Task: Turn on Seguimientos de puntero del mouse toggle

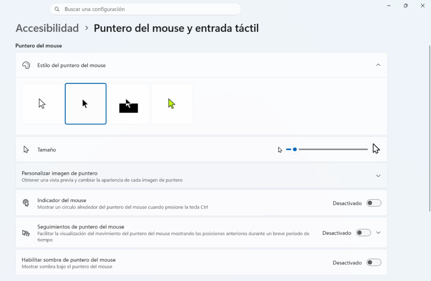Action: coord(363,233)
